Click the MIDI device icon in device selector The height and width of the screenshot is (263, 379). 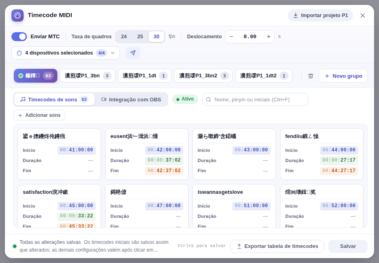pyautogui.click(x=19, y=53)
